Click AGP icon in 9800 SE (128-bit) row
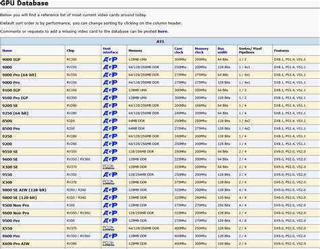Viewport: 320px width, 249px height. pyautogui.click(x=110, y=198)
